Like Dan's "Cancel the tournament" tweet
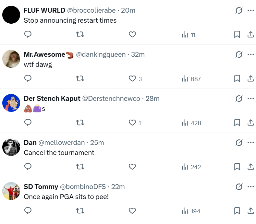This screenshot has width=256, height=224. point(132,167)
